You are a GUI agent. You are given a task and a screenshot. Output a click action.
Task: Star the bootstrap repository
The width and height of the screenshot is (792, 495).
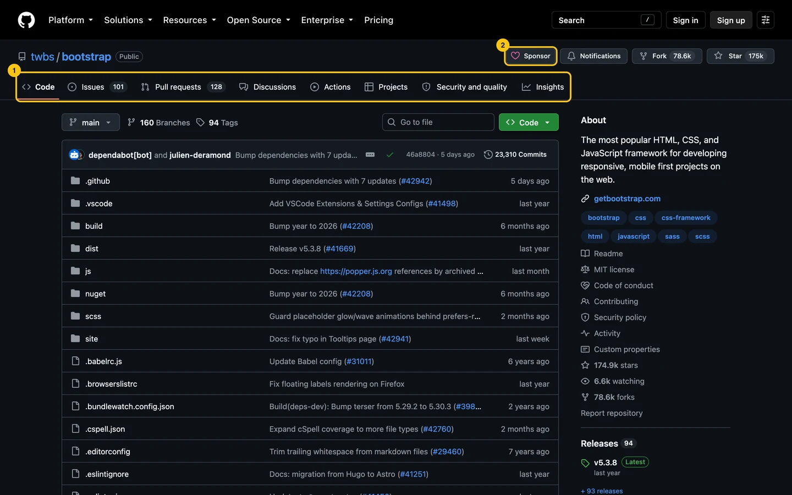pyautogui.click(x=740, y=56)
